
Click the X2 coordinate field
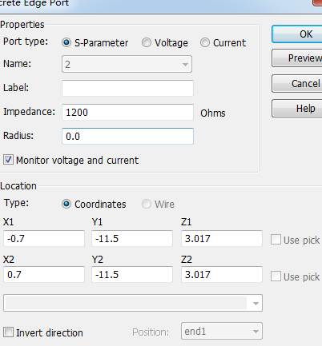click(44, 274)
